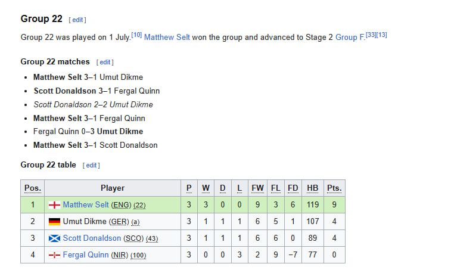Open the edit link for Group 22 matches

click(105, 62)
